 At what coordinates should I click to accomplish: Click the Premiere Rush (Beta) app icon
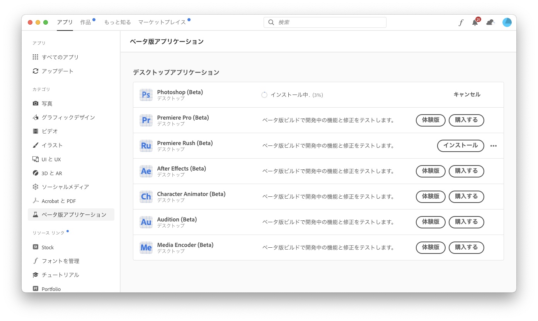[146, 146]
